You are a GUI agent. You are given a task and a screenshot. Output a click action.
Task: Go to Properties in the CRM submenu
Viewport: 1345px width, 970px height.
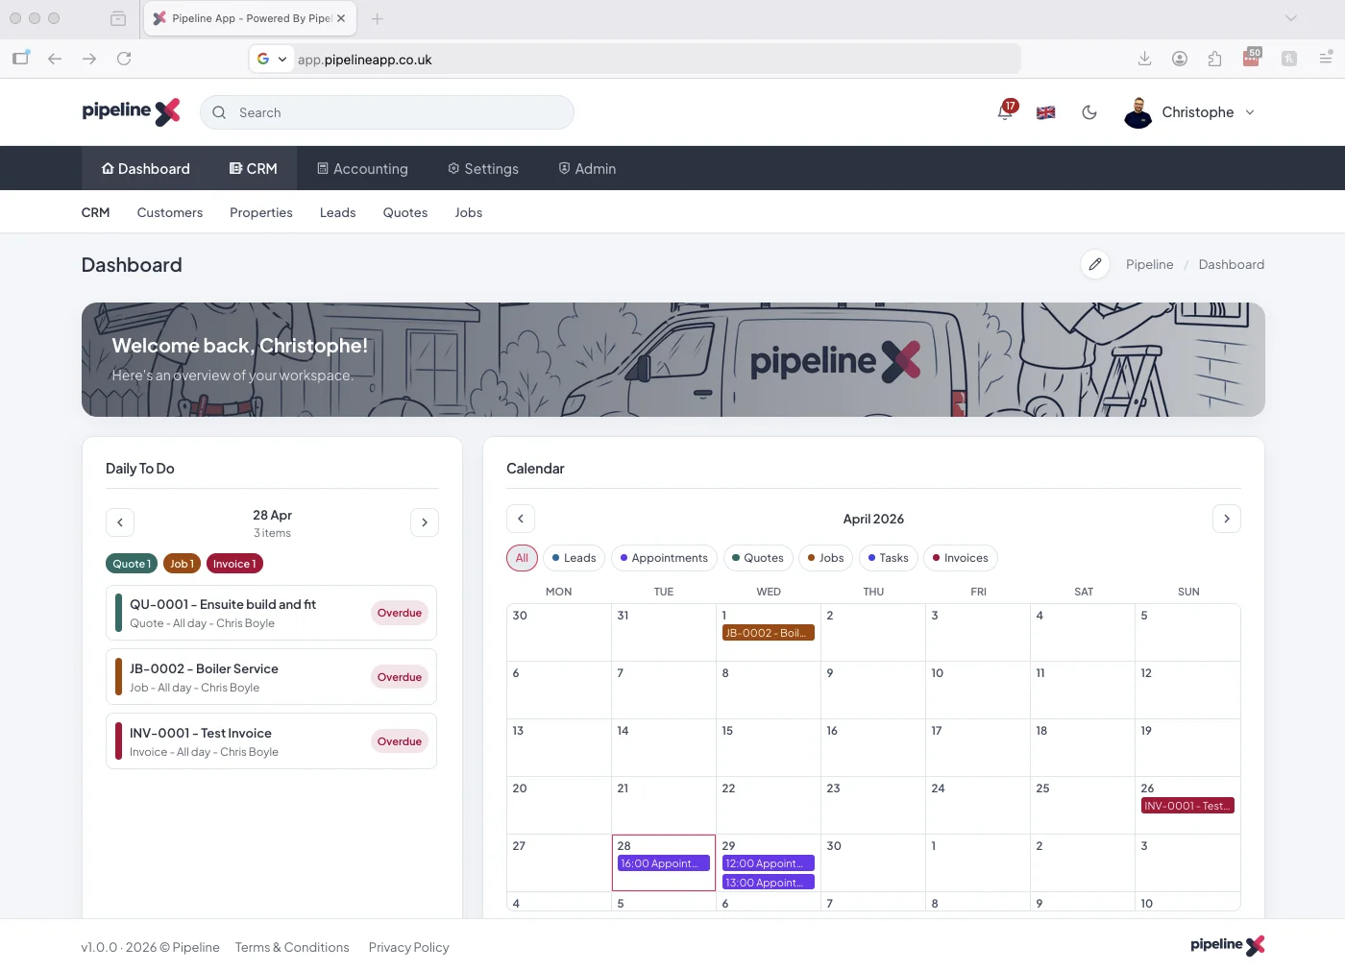coord(261,212)
